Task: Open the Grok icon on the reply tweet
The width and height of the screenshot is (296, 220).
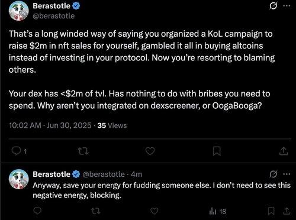Action: (273, 174)
